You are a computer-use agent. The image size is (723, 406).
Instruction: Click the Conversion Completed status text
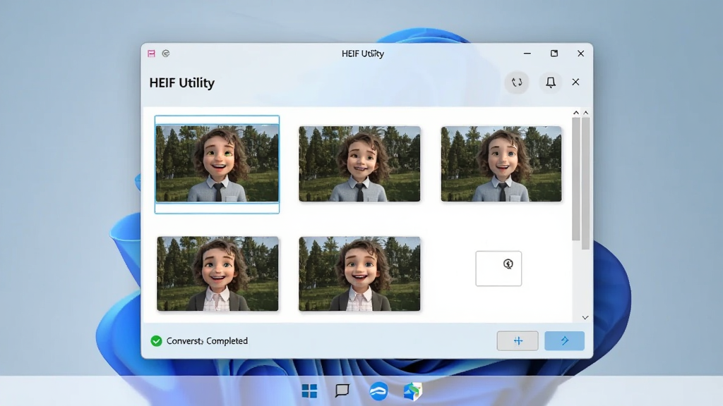point(207,341)
